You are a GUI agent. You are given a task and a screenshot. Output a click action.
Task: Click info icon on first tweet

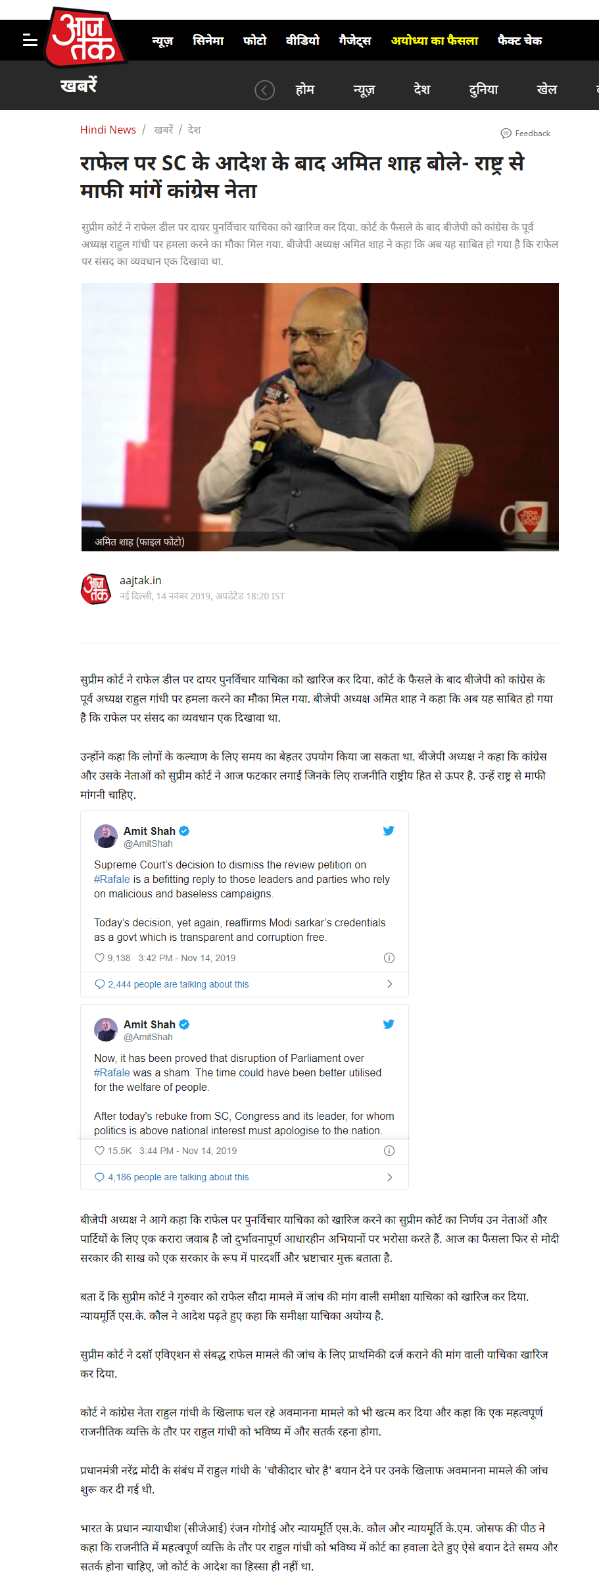pyautogui.click(x=389, y=958)
